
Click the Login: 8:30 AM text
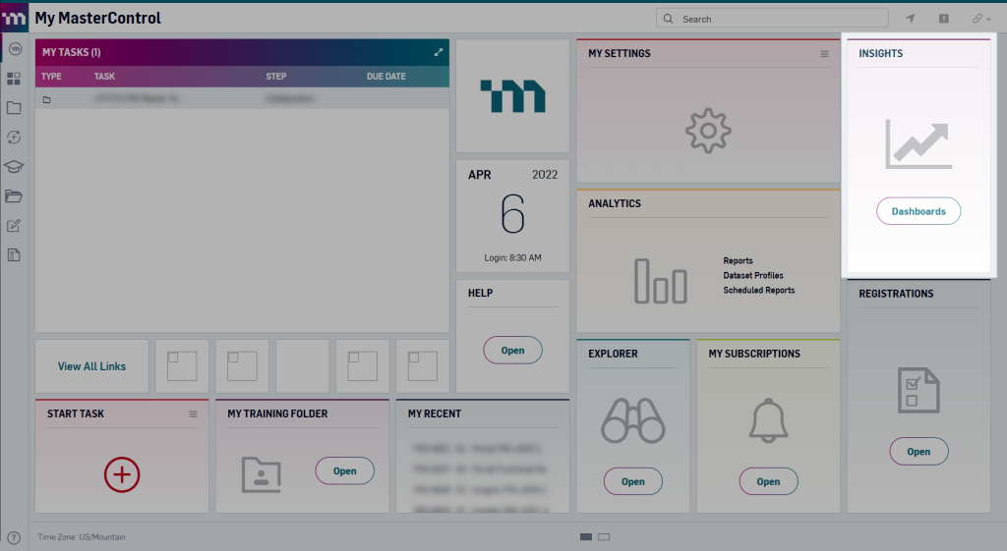tap(512, 258)
